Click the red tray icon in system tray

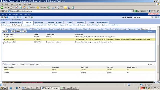(x=142, y=88)
